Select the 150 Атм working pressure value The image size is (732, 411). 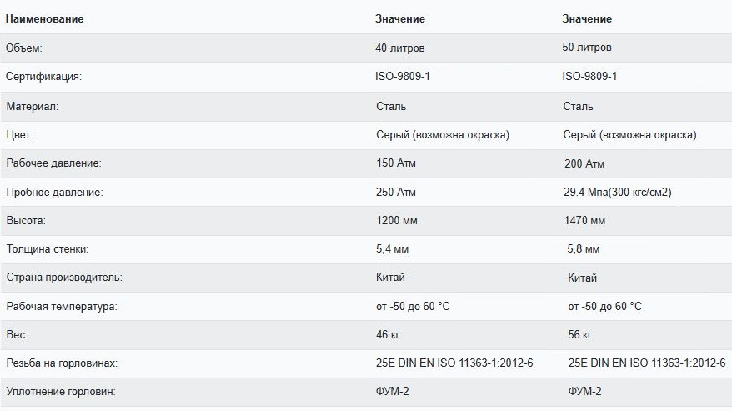(396, 163)
